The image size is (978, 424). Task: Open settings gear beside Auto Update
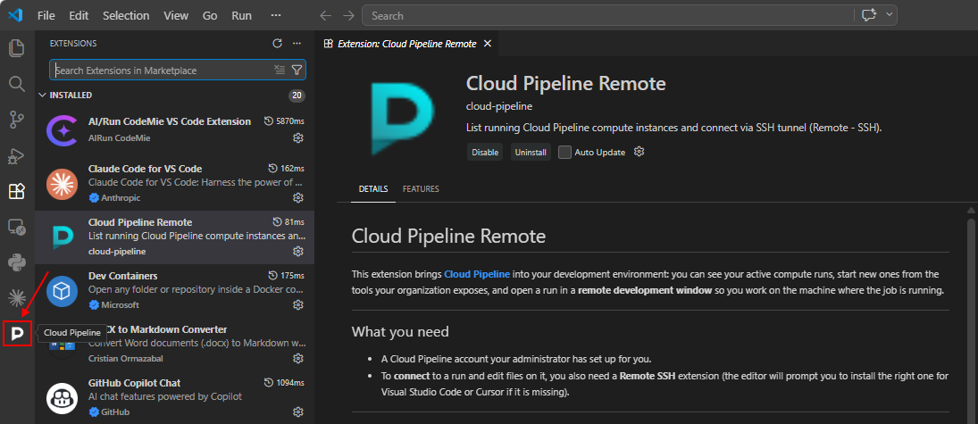(639, 152)
